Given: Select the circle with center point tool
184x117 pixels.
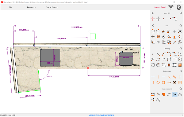Looking at the screenshot, I should click(180, 60).
